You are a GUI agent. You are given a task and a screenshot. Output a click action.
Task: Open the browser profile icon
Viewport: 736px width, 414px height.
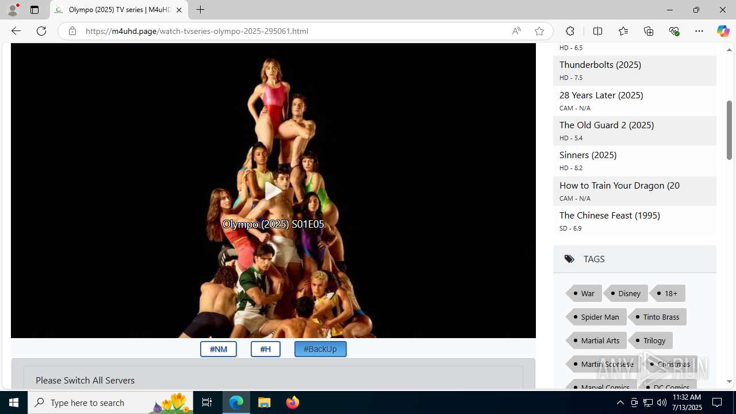[13, 10]
